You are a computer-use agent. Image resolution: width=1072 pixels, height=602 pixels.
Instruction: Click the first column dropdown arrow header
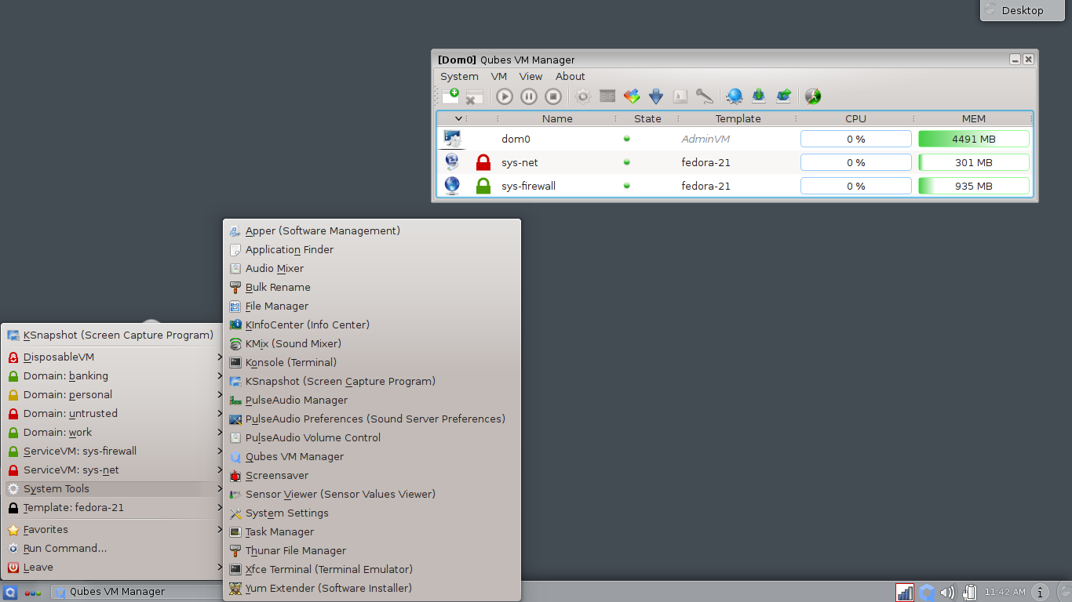coord(458,118)
